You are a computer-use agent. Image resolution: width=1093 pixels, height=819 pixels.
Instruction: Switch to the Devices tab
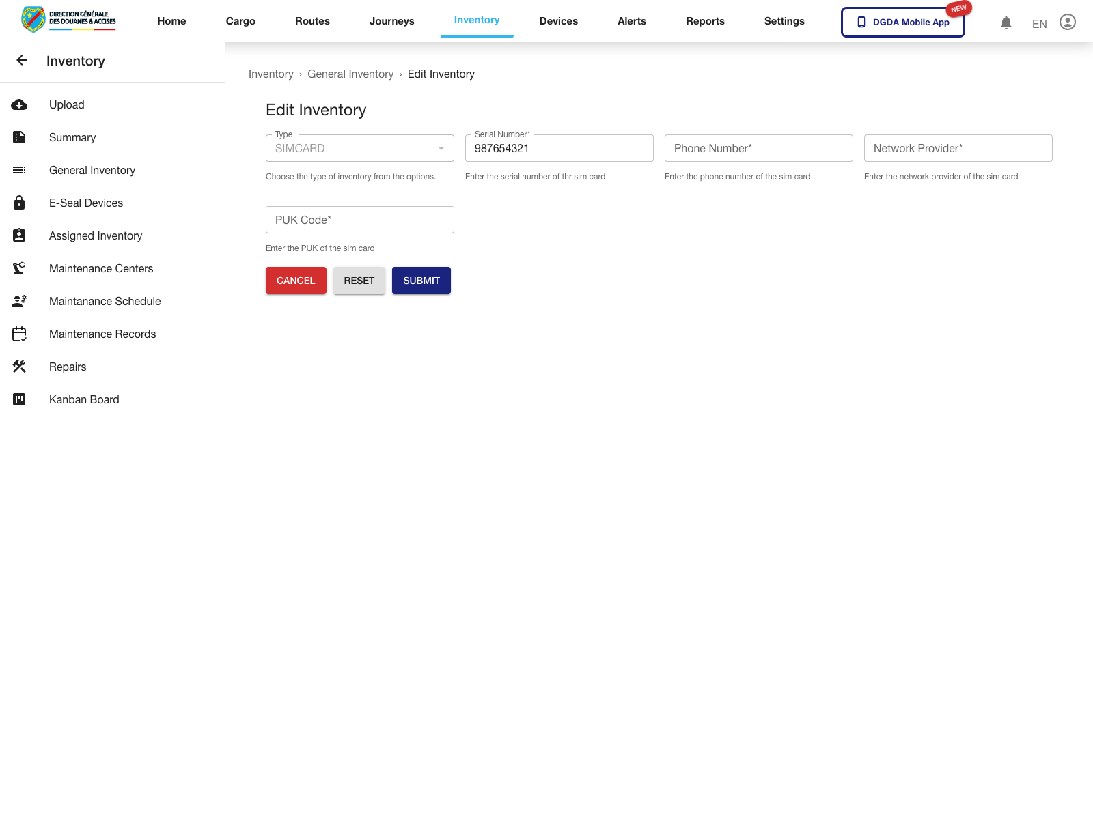558,21
